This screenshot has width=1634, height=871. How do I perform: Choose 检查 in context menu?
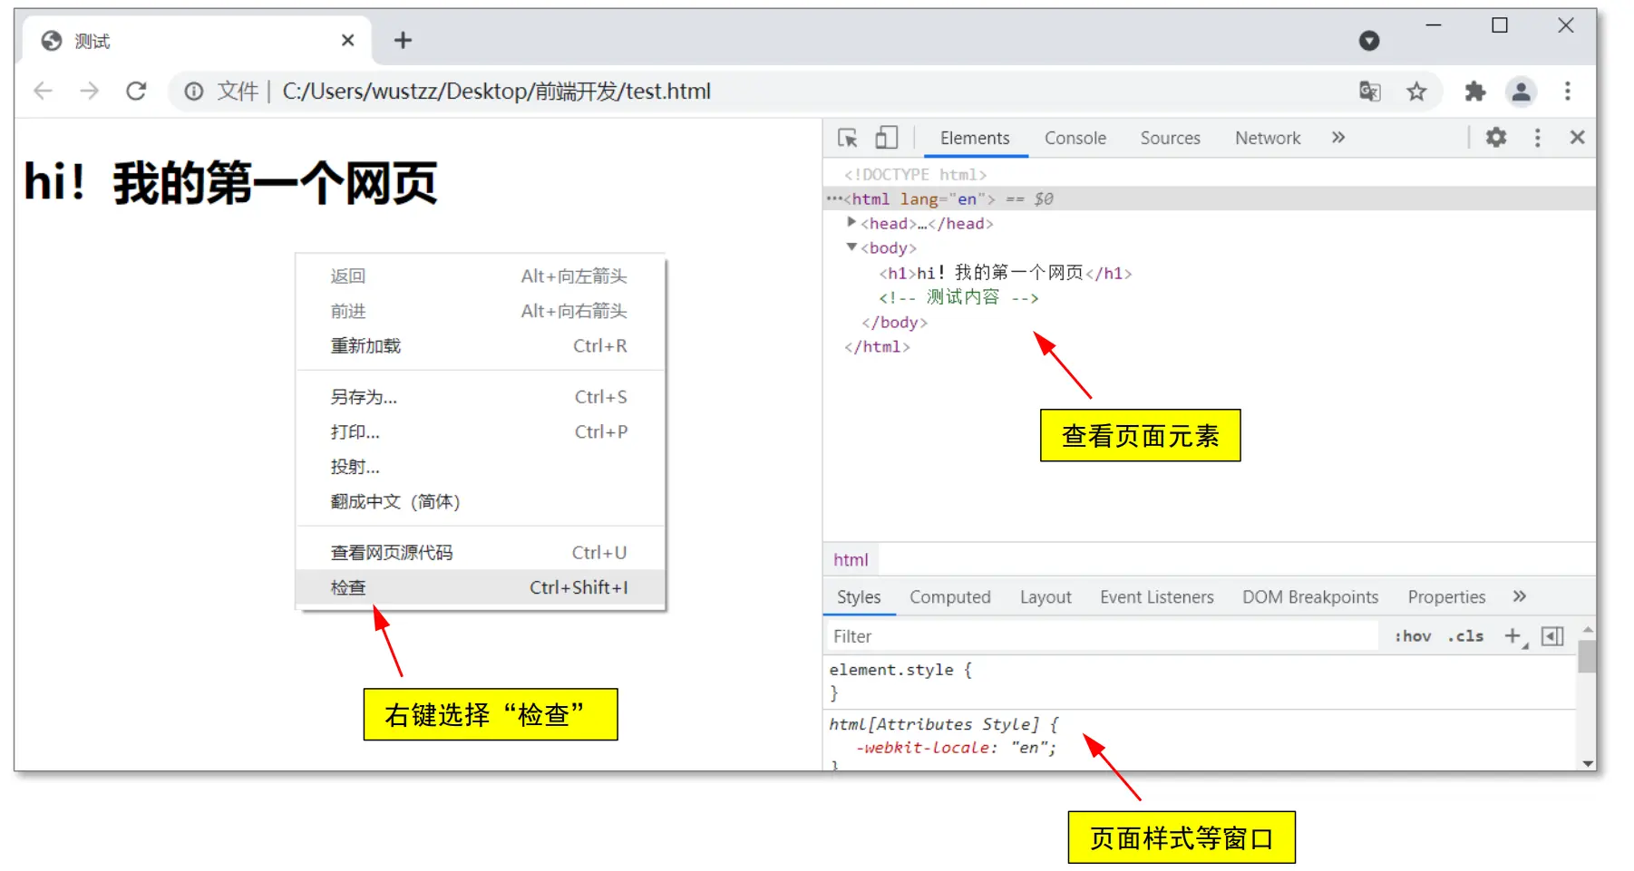coord(480,587)
